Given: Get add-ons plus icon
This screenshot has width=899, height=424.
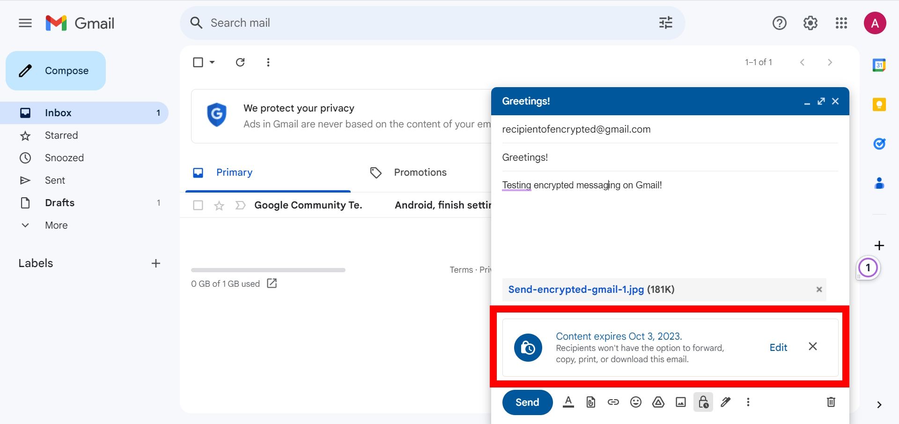Looking at the screenshot, I should pyautogui.click(x=879, y=245).
